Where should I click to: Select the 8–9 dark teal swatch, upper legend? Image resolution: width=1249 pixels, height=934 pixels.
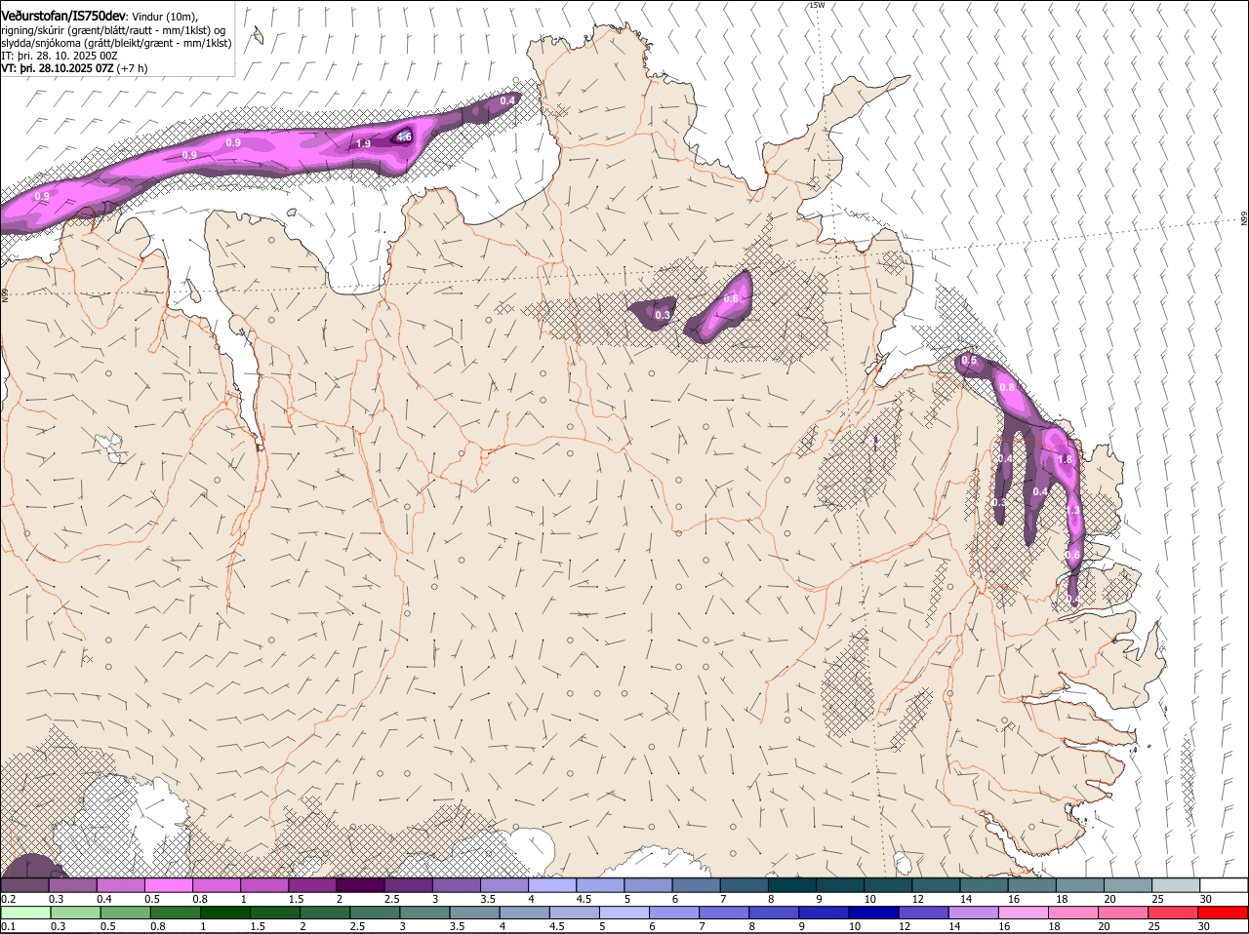[x=792, y=885]
